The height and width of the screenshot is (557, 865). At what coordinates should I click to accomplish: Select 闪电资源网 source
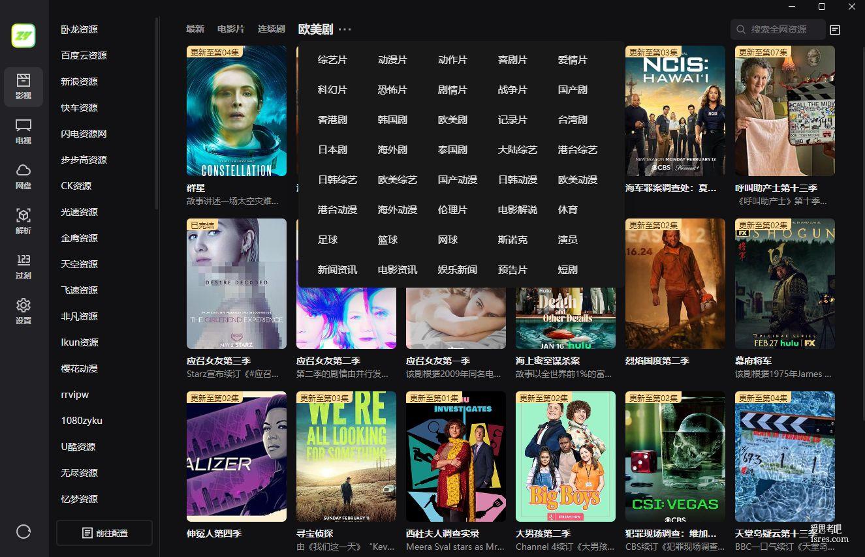[x=84, y=134]
